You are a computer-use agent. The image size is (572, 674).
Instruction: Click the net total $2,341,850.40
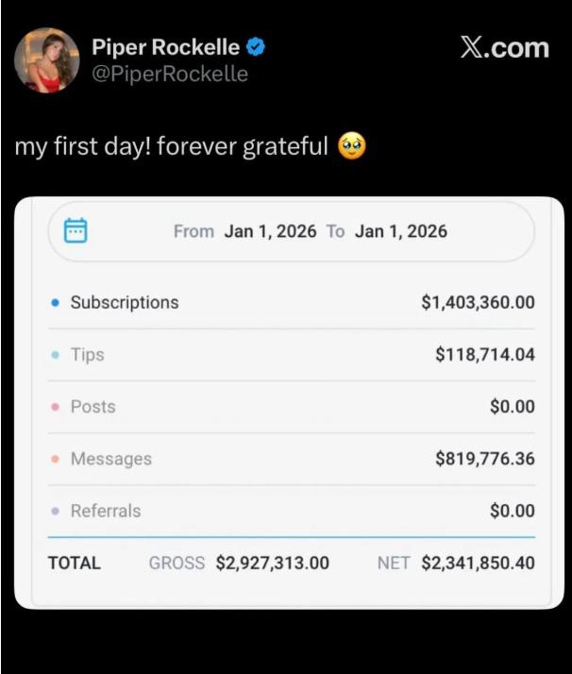point(478,564)
